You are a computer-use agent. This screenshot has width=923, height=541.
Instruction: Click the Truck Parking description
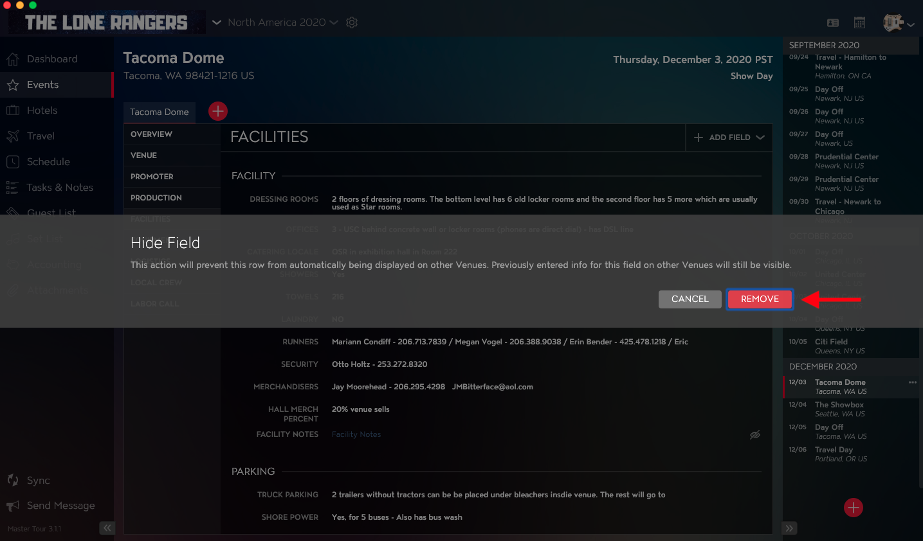tap(498, 495)
